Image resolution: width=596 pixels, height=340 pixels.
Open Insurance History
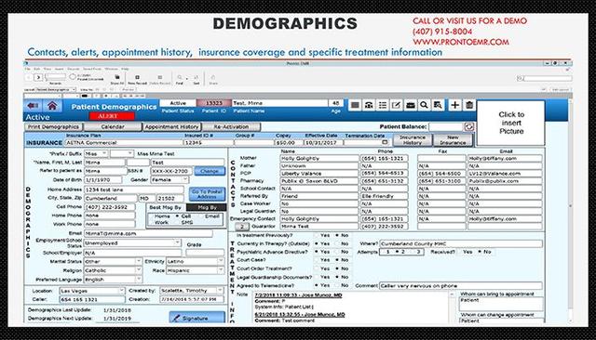413,140
